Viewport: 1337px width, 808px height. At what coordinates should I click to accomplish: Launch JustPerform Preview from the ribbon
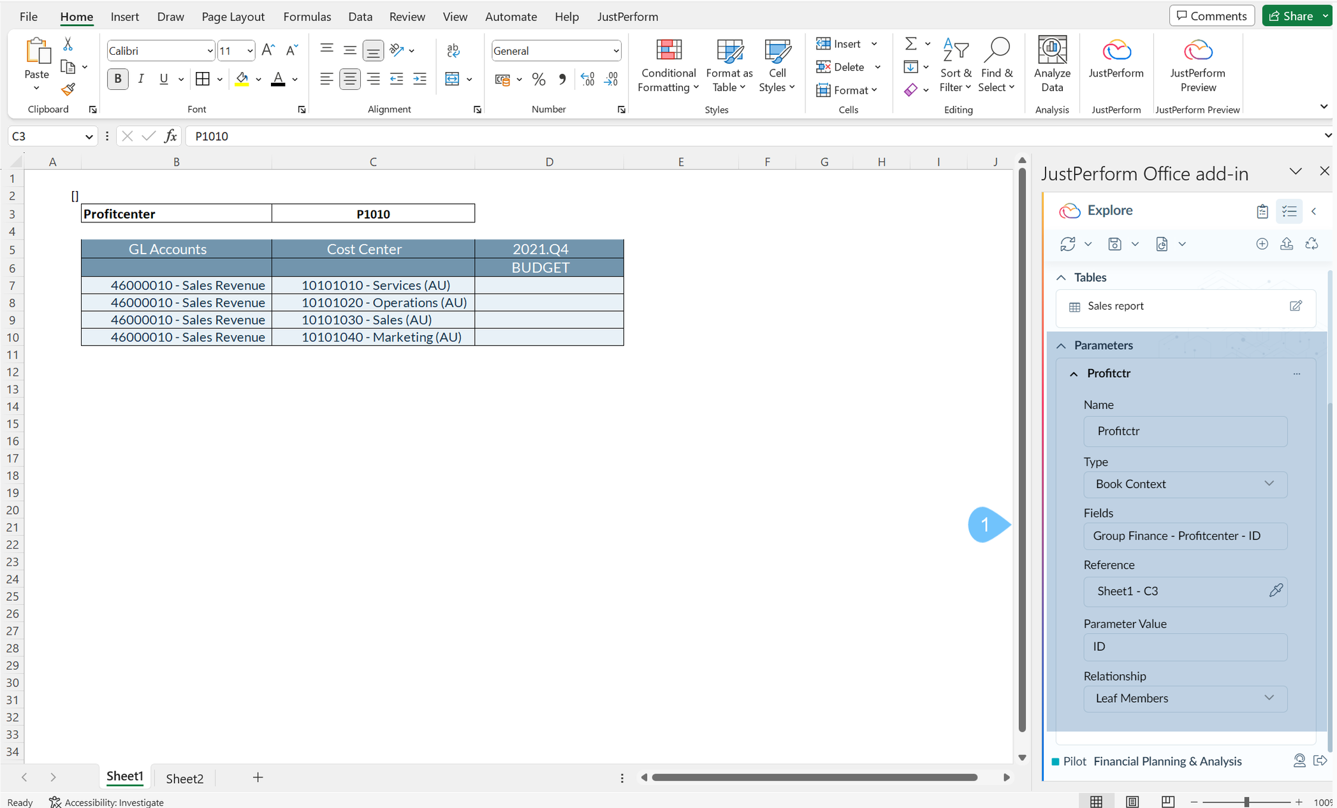[x=1197, y=64]
